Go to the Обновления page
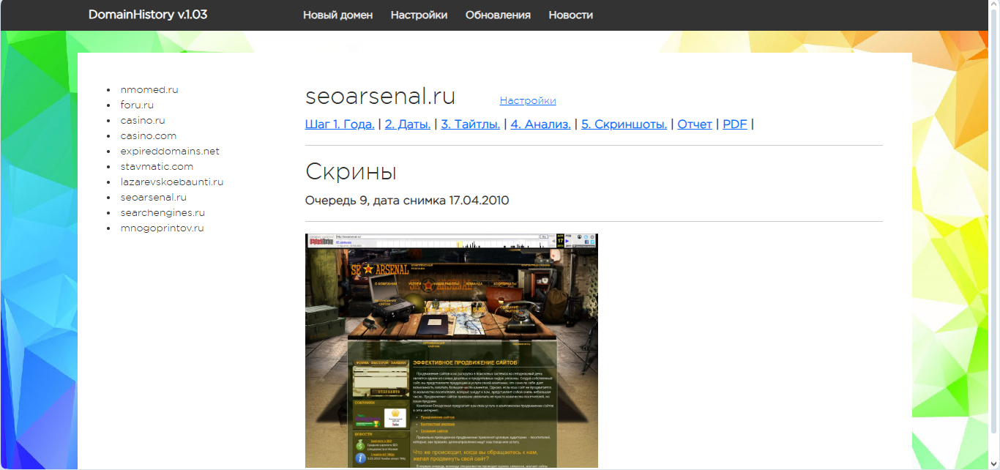The height and width of the screenshot is (470, 1000). pos(498,15)
